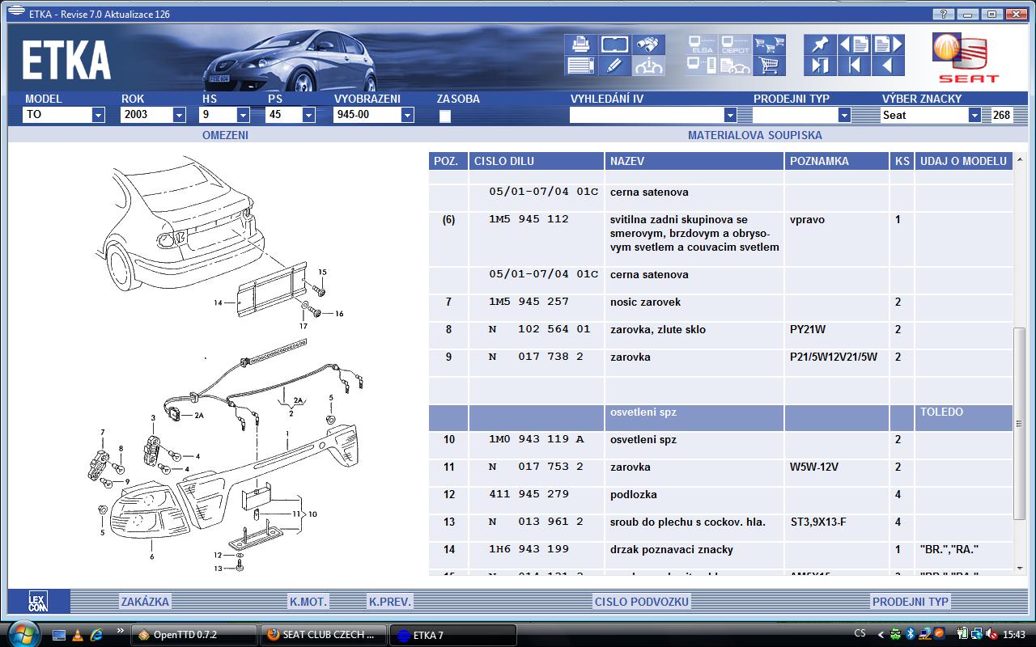Image resolution: width=1036 pixels, height=647 pixels.
Task: Open the VYOBRAZENI 945-00 dropdown
Action: coord(374,115)
